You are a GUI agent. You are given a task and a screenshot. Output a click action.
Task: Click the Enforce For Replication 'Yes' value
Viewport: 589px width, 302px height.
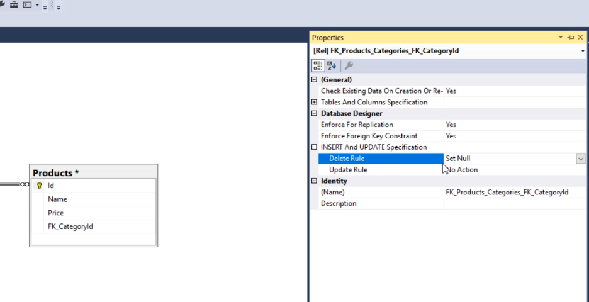[451, 125]
